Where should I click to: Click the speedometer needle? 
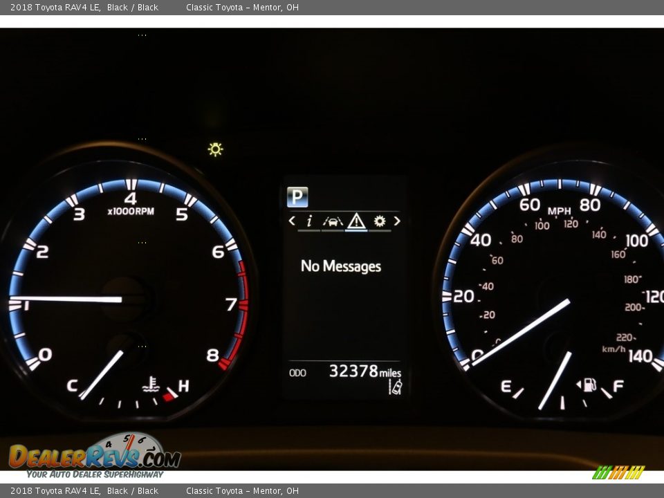tap(521, 332)
